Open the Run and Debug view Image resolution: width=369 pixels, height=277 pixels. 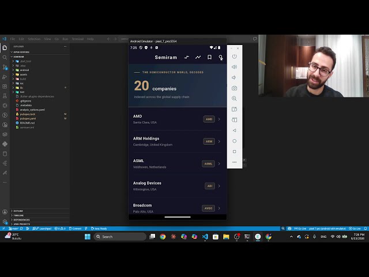(5, 77)
